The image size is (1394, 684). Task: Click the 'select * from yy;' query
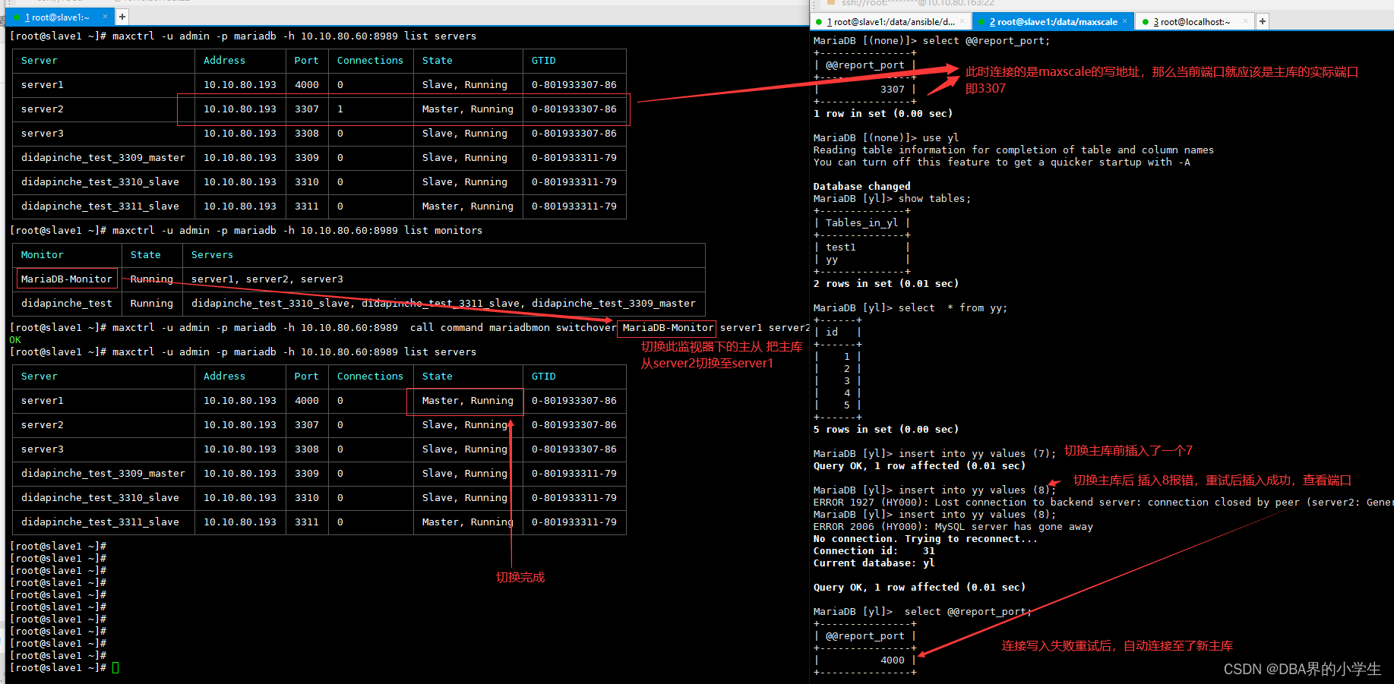953,308
